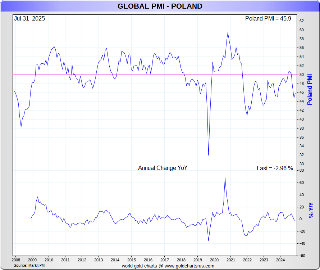Click the 30 tick on PMI axis
Screen dimensions: 320x270
[x=301, y=164]
